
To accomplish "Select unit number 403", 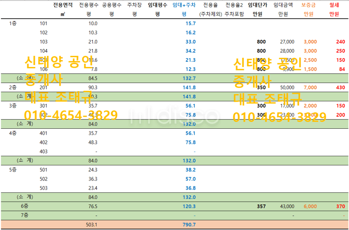I will (x=44, y=152).
